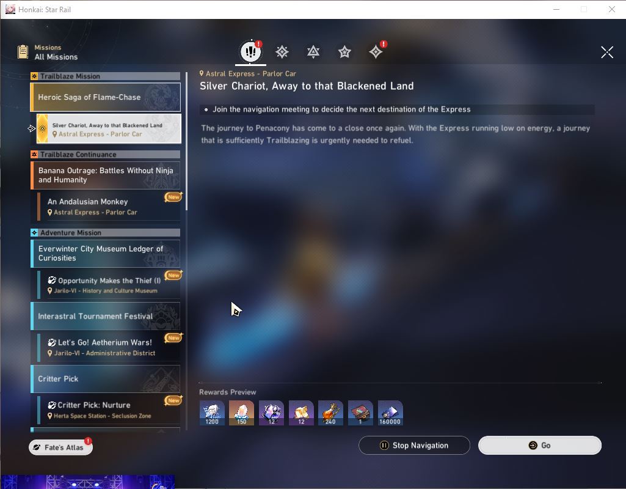Collapse Banana Outrage mission group
626x489 pixels.
pyautogui.click(x=106, y=175)
